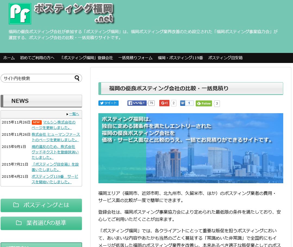Image resolution: width=293 pixels, height=247 pixels.
Task: Click the 2015年4月21日 news date
Action: click(15, 176)
